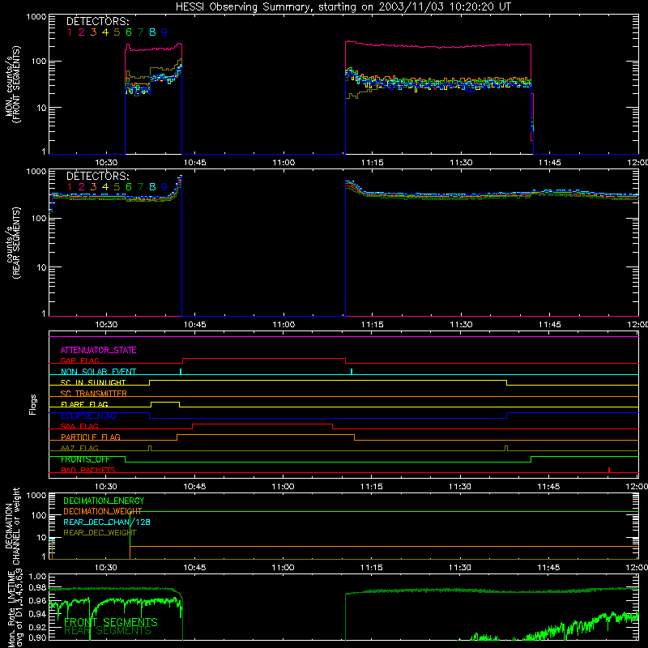648x648 pixels.
Task: Click the DECIMATION_WEIGHT legend label
Action: point(103,512)
